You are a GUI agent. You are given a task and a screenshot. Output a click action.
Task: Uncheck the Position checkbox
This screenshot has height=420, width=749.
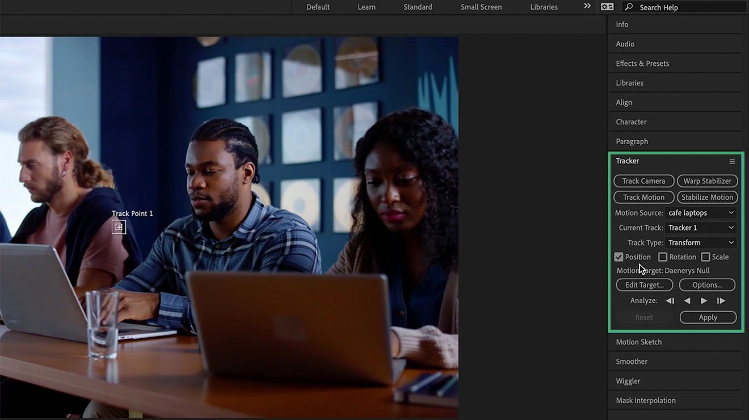(x=618, y=257)
